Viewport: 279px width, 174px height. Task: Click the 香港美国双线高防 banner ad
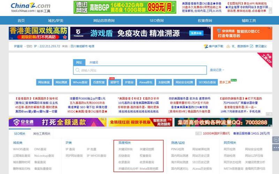[x=38, y=33]
